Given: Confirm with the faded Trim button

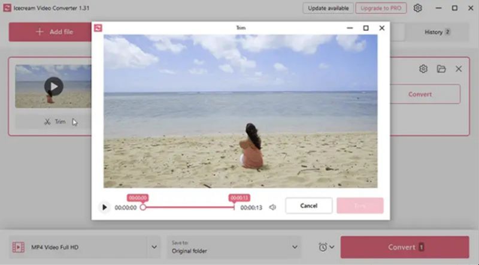Looking at the screenshot, I should pyautogui.click(x=360, y=206).
